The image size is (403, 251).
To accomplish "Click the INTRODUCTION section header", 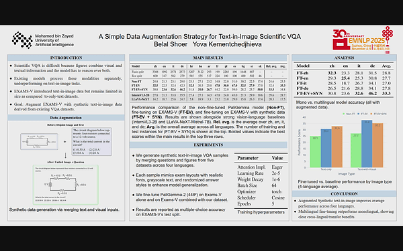I will (66, 58).
